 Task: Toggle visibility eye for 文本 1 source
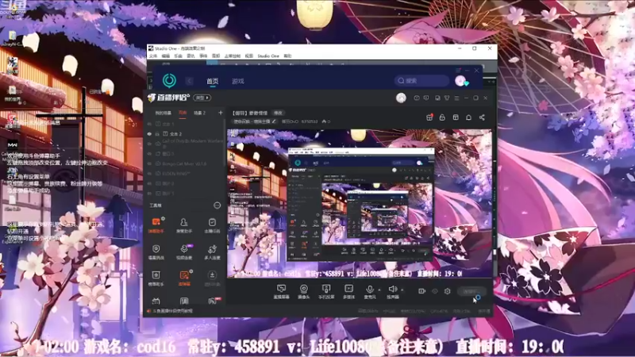coord(149,124)
